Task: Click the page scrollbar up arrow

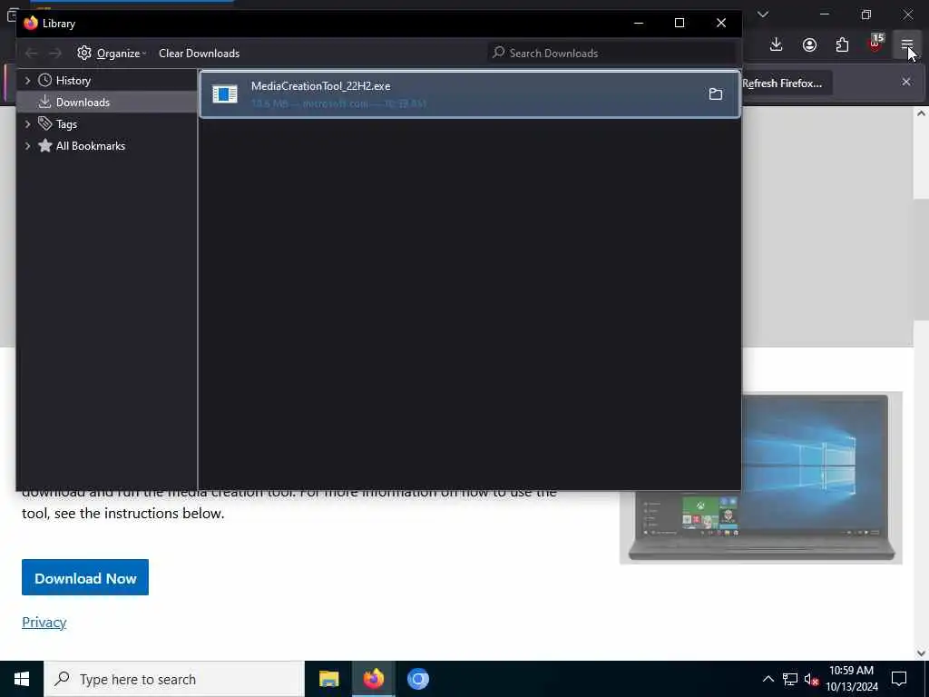Action: (x=921, y=113)
